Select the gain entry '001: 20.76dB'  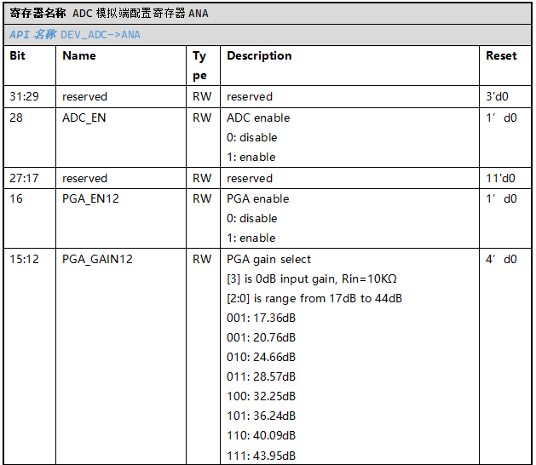click(261, 337)
